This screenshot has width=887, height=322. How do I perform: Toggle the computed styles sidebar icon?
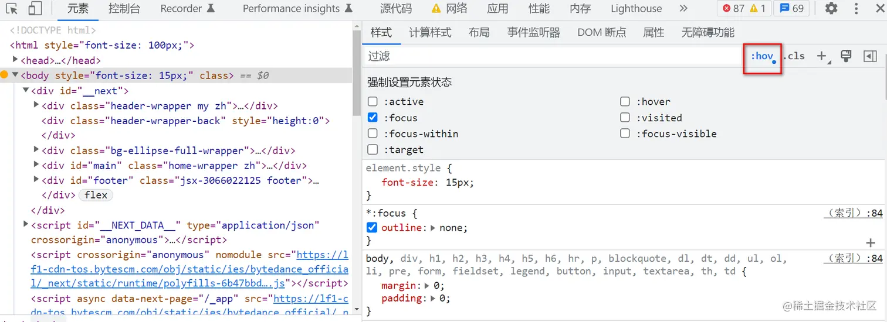[870, 56]
